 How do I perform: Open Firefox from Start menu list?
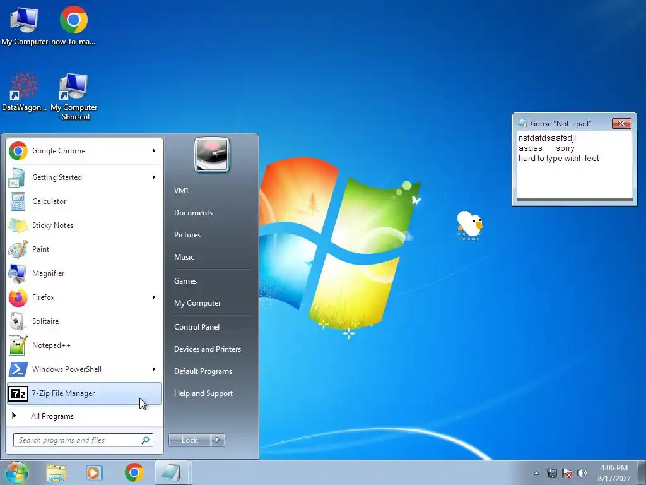(x=85, y=297)
